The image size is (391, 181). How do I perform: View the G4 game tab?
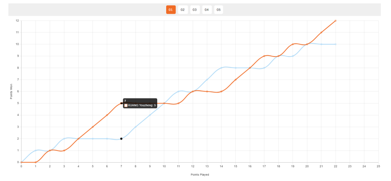point(207,10)
